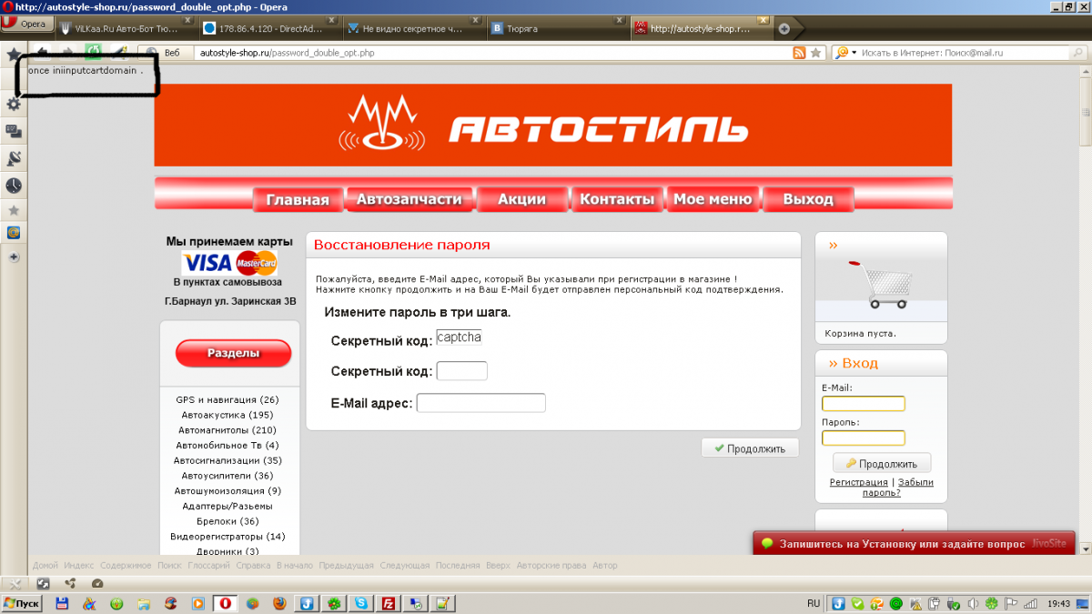Open the Пуск start menu
1092x614 pixels.
(22, 603)
